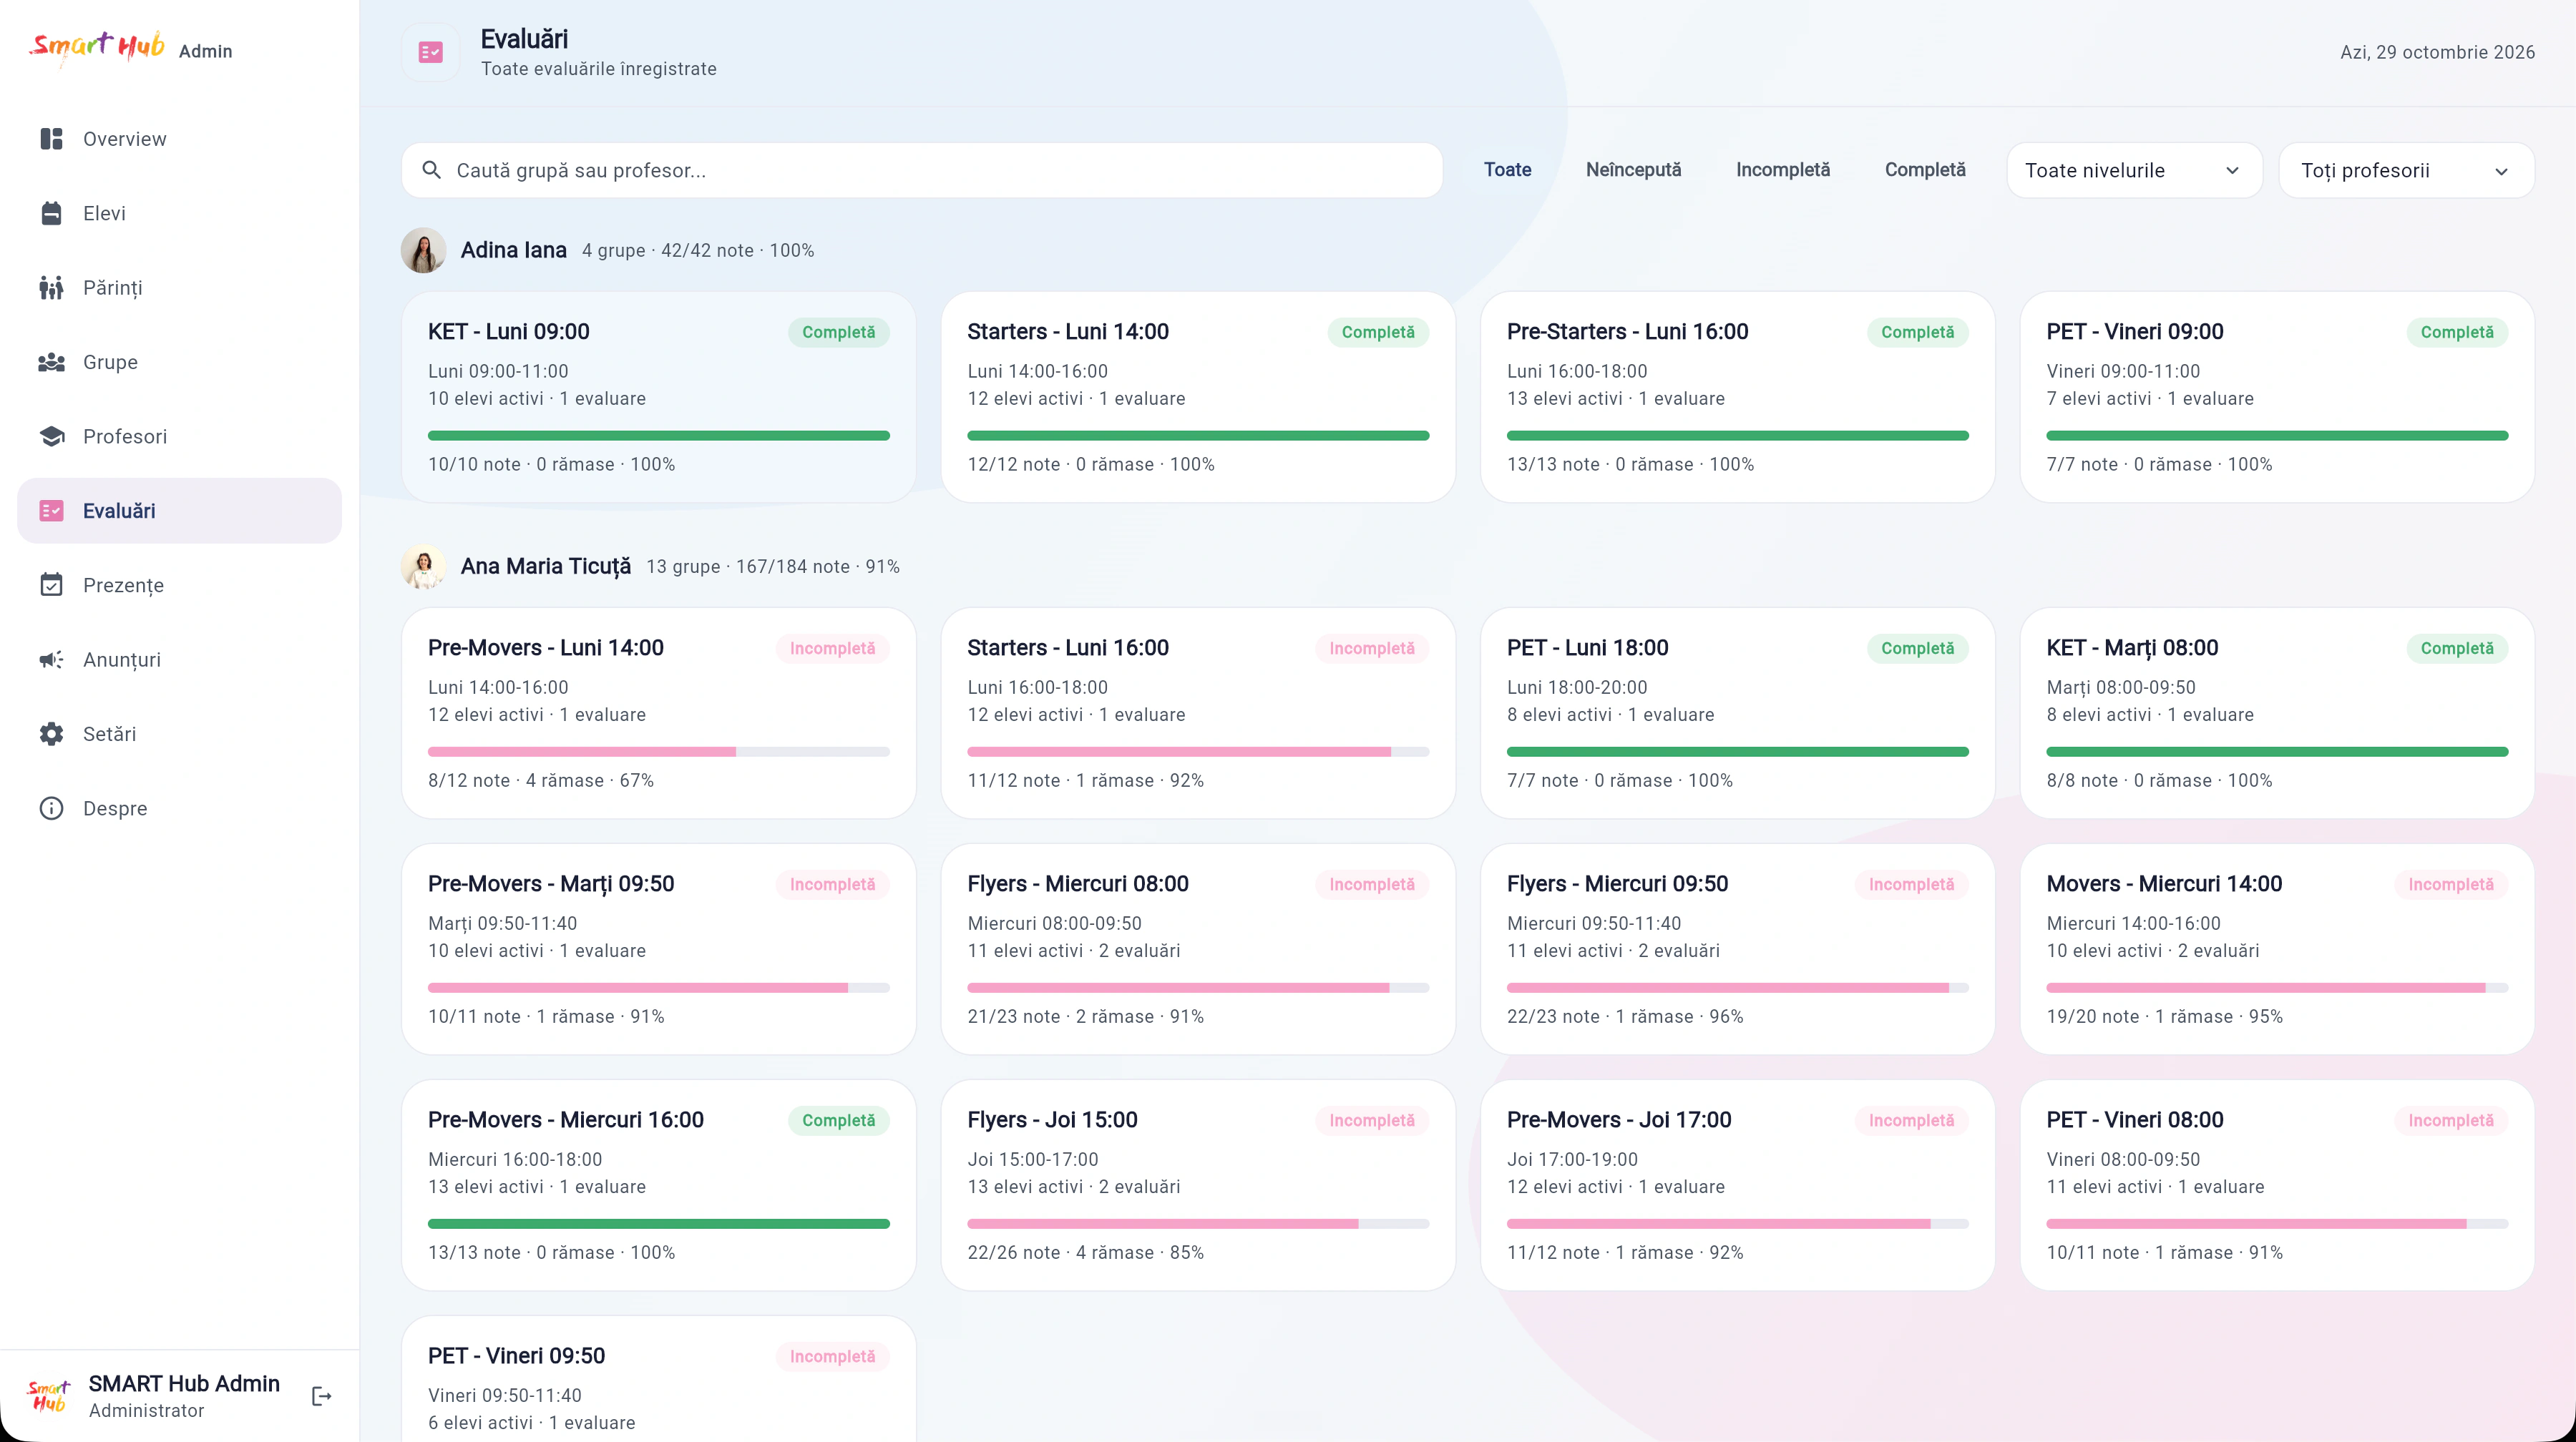Click the Pre-Movers - Miercuri 16:00 title

coord(566,1120)
